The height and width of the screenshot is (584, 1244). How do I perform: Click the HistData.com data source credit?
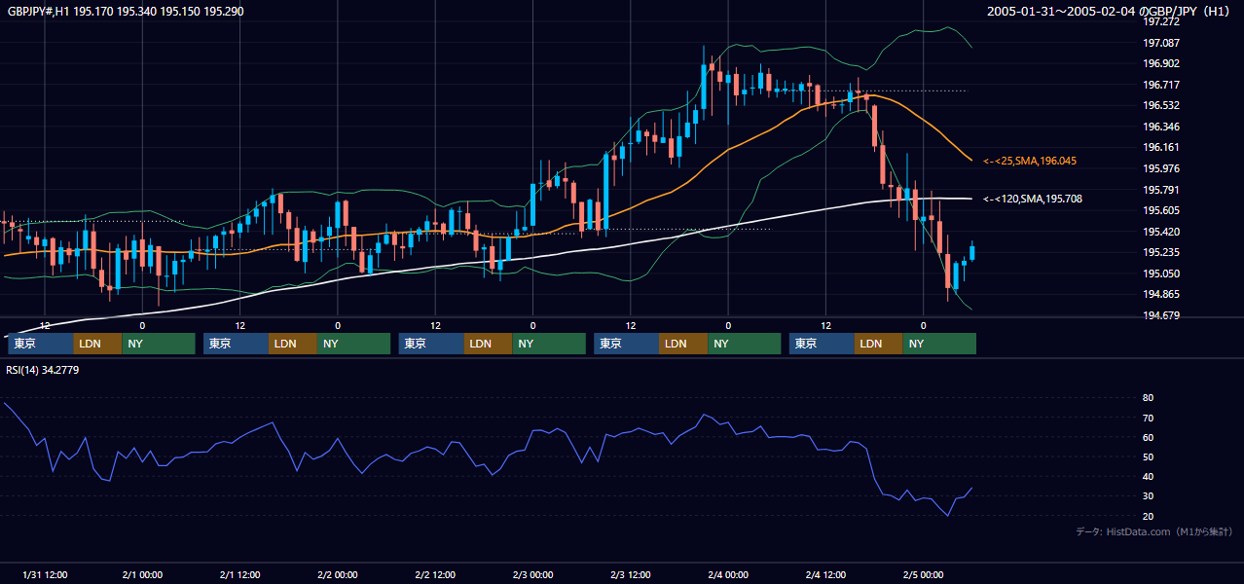pos(1154,532)
